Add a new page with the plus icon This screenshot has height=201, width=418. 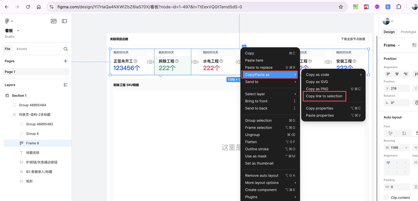click(x=66, y=61)
